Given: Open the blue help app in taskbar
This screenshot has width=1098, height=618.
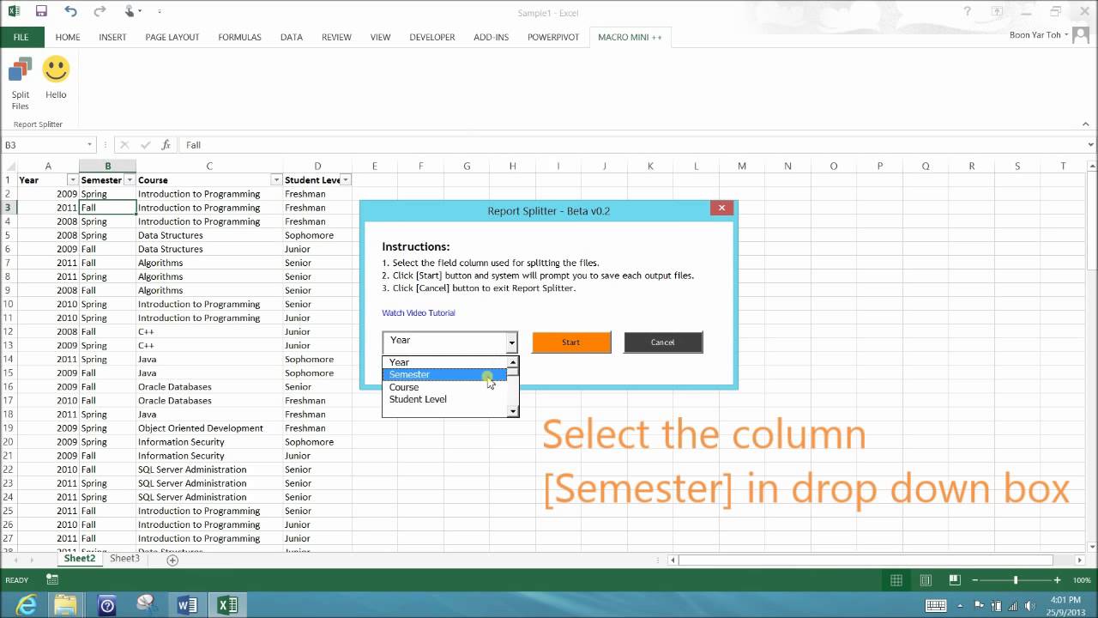Looking at the screenshot, I should tap(106, 605).
